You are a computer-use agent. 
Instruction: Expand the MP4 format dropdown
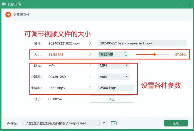click(127, 65)
